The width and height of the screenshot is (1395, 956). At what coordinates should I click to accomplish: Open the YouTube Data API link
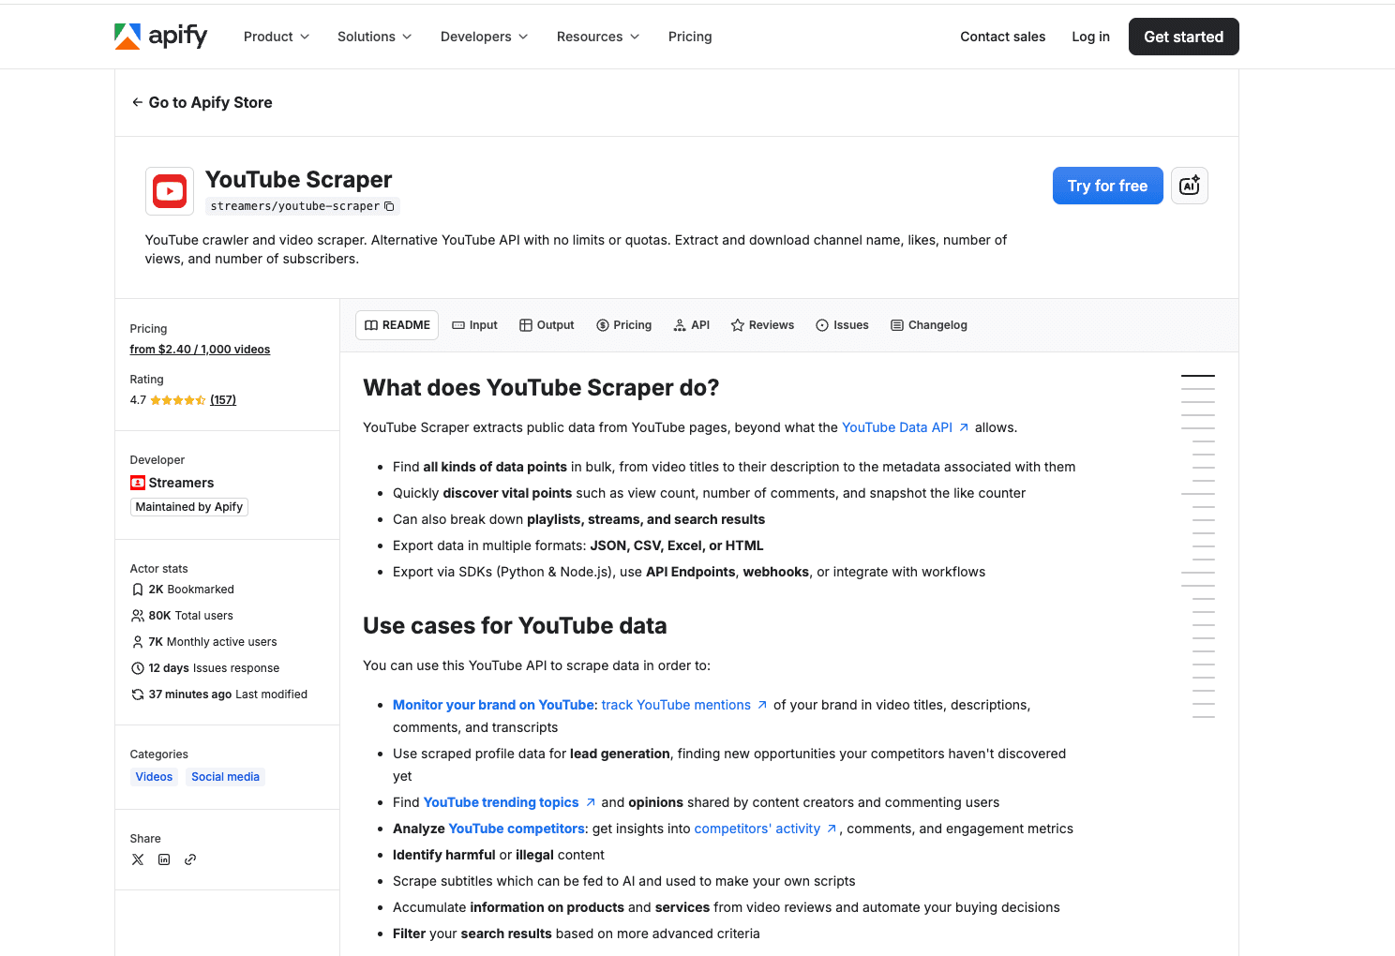point(897,427)
